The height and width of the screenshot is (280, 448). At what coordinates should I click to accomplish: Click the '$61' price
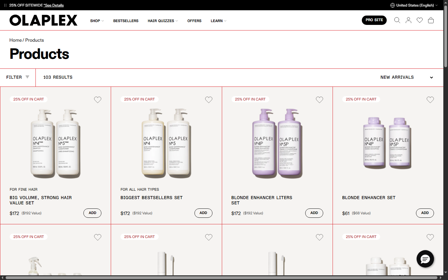[x=346, y=213]
